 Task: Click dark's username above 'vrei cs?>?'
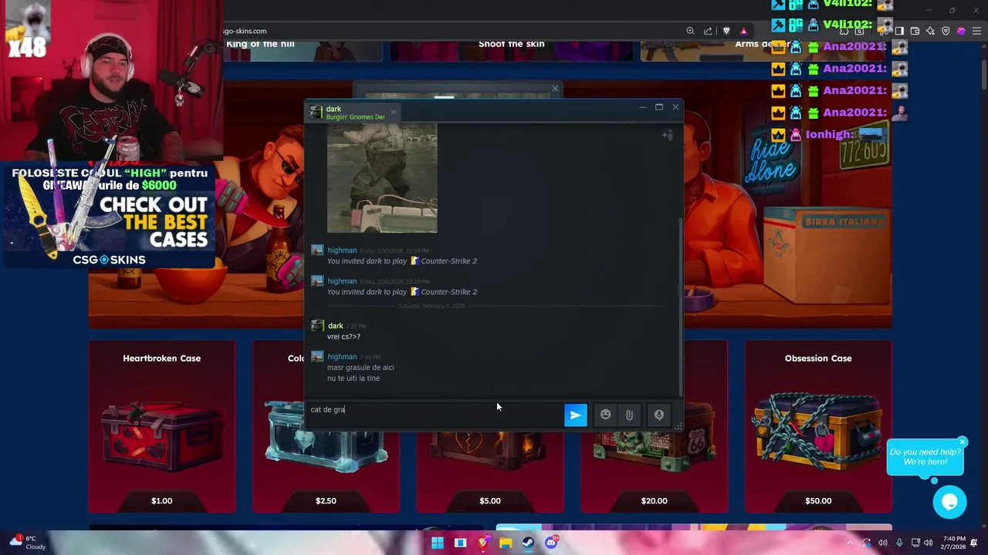[x=335, y=326]
